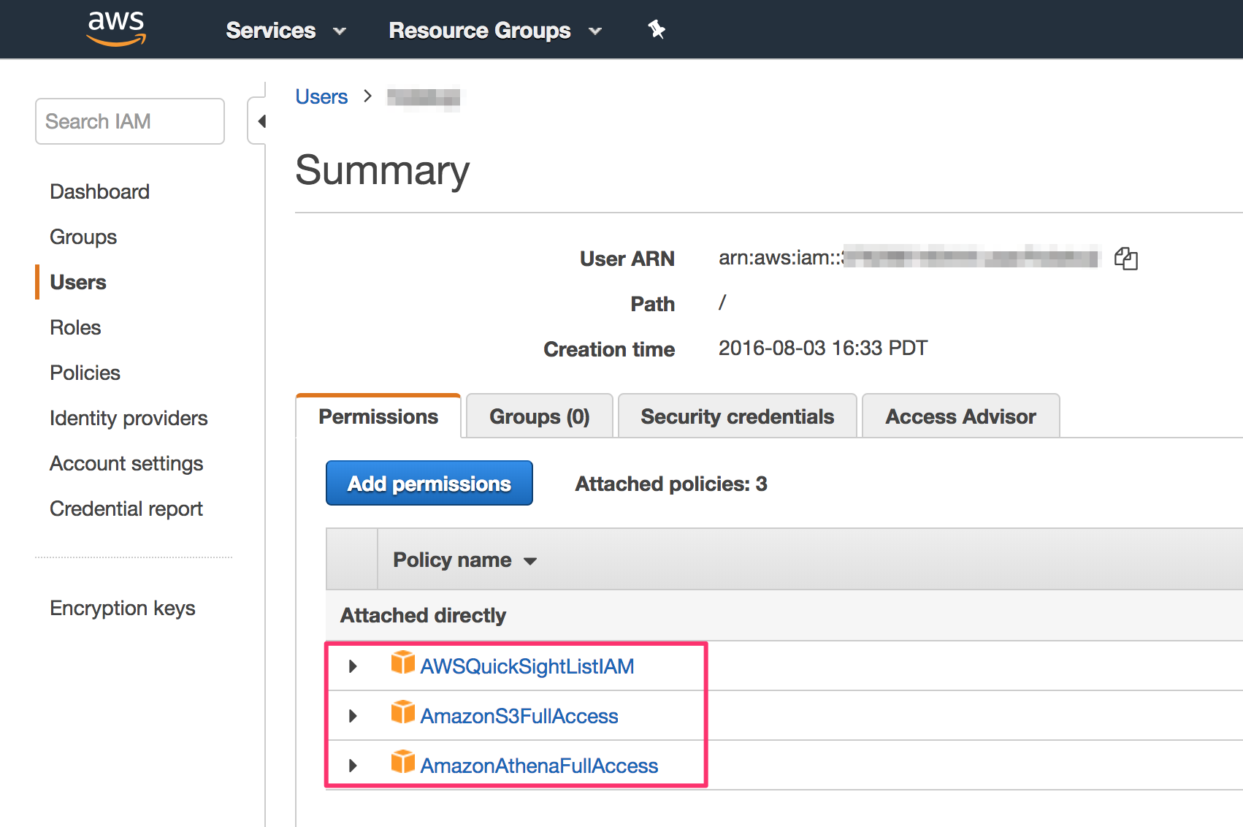Open the AmazonAthenaFullAccess policy link

[539, 766]
